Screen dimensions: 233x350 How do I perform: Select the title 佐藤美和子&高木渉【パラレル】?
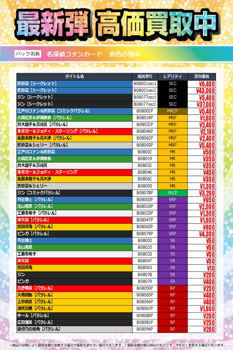45,138
